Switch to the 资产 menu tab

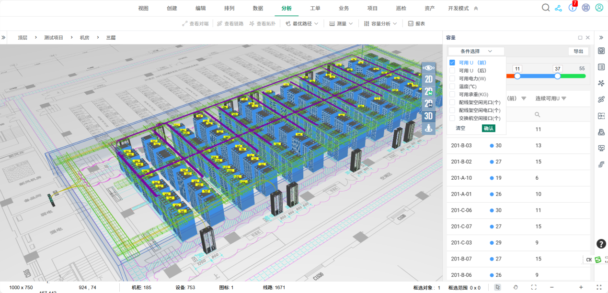429,8
